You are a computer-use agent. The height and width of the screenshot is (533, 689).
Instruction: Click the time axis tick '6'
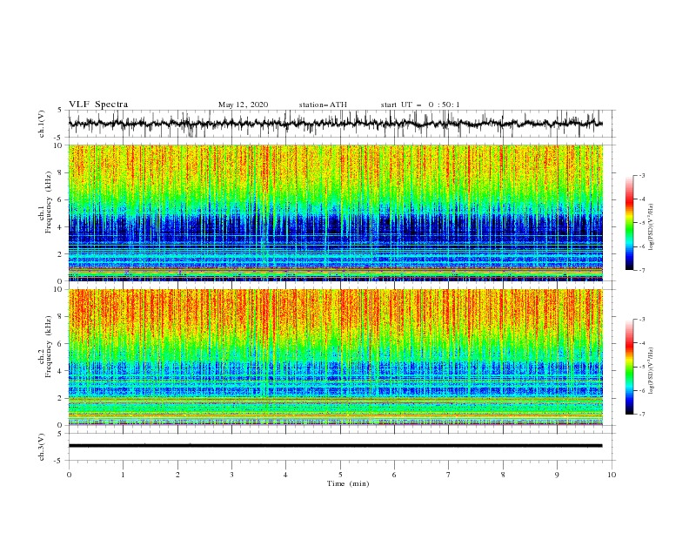click(x=394, y=475)
